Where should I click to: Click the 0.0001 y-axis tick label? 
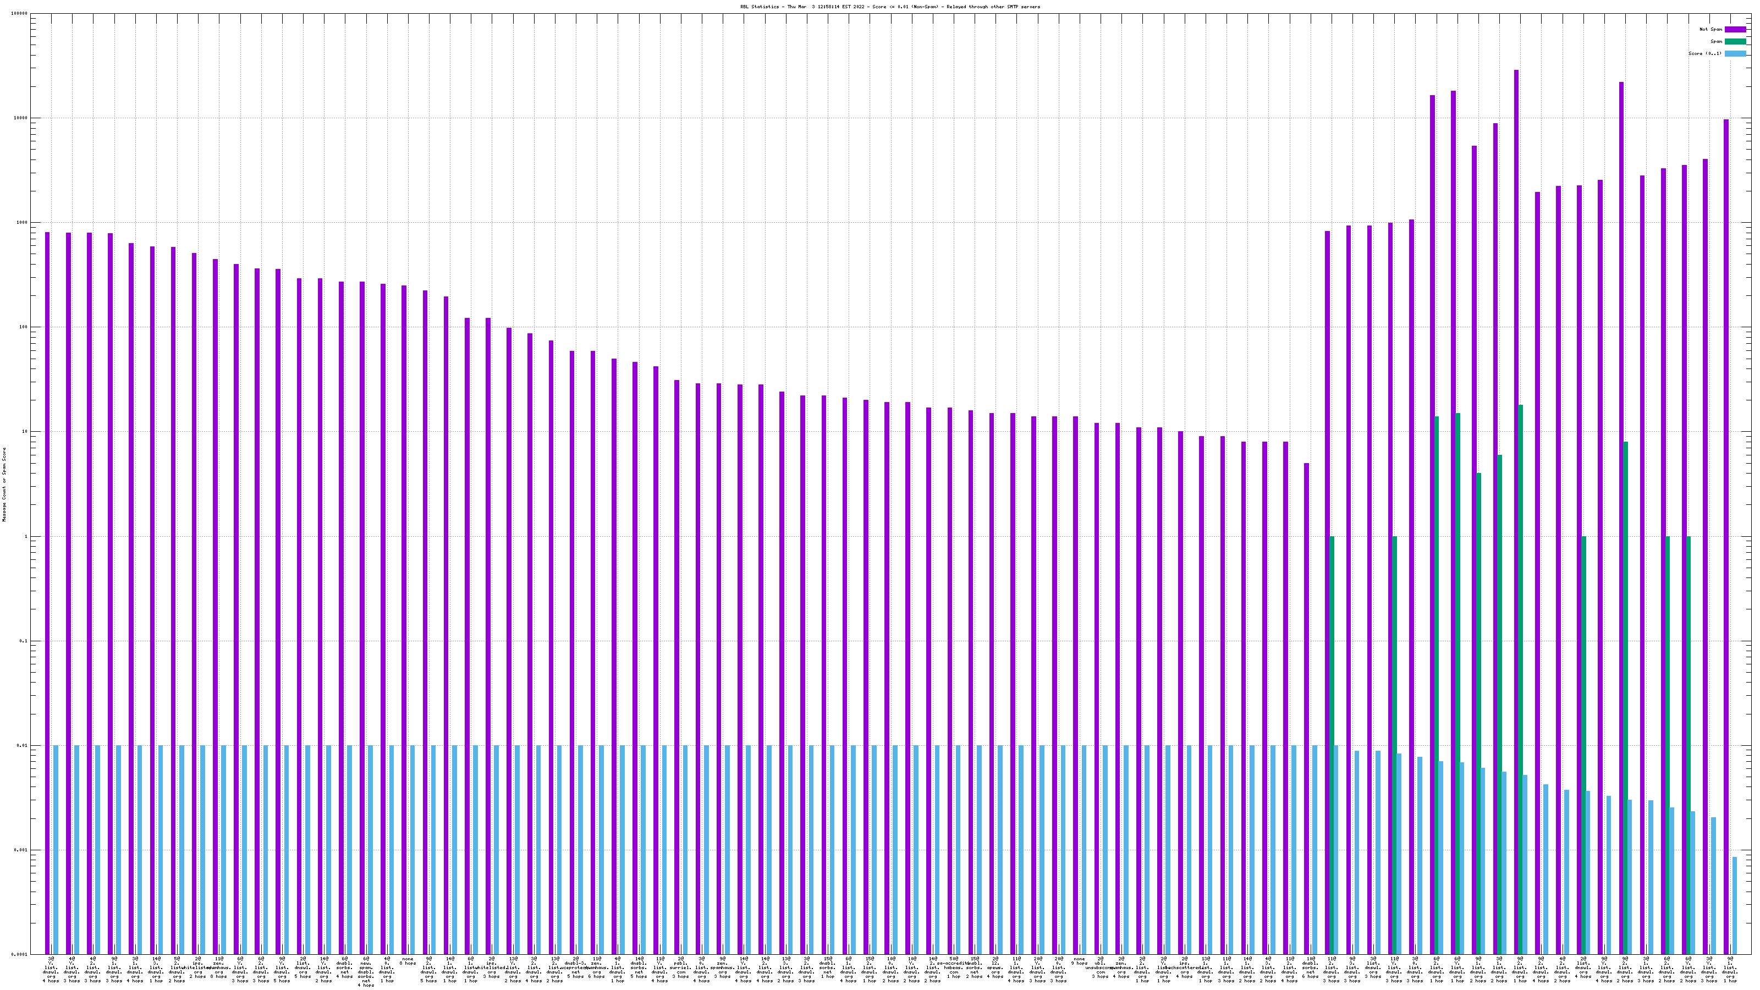pos(20,954)
